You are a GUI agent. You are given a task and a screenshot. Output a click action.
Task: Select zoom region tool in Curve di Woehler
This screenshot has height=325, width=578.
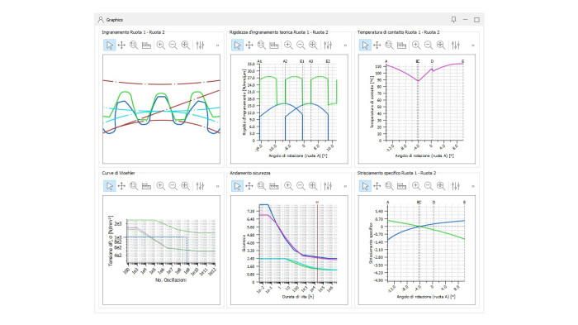[x=134, y=186]
